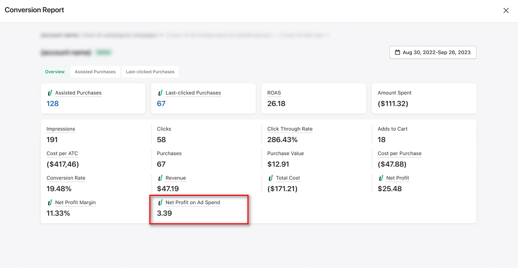Click the underlined Impressions label
518x268 pixels.
pos(61,129)
